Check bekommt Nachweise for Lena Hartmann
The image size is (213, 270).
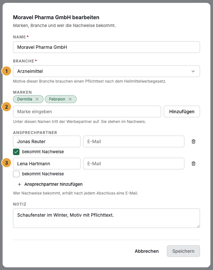pos(16,174)
